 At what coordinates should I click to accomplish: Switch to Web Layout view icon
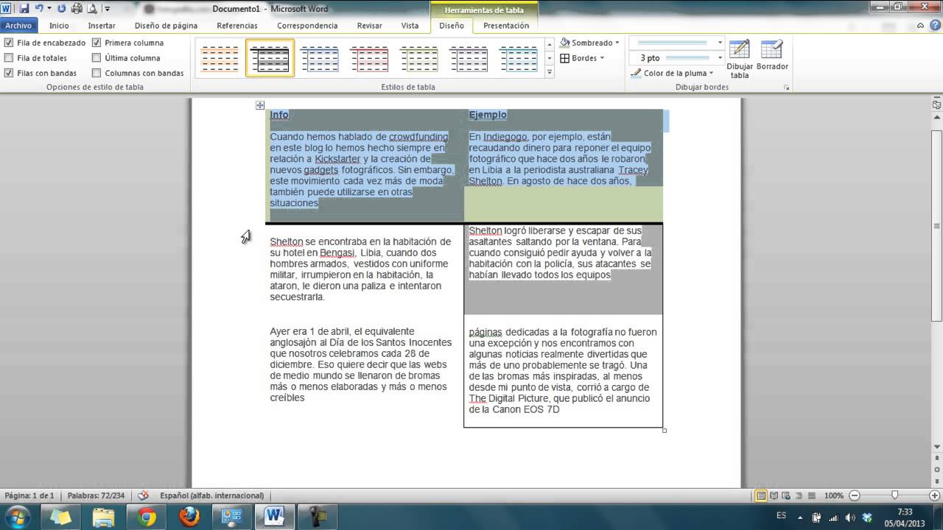[x=787, y=495]
